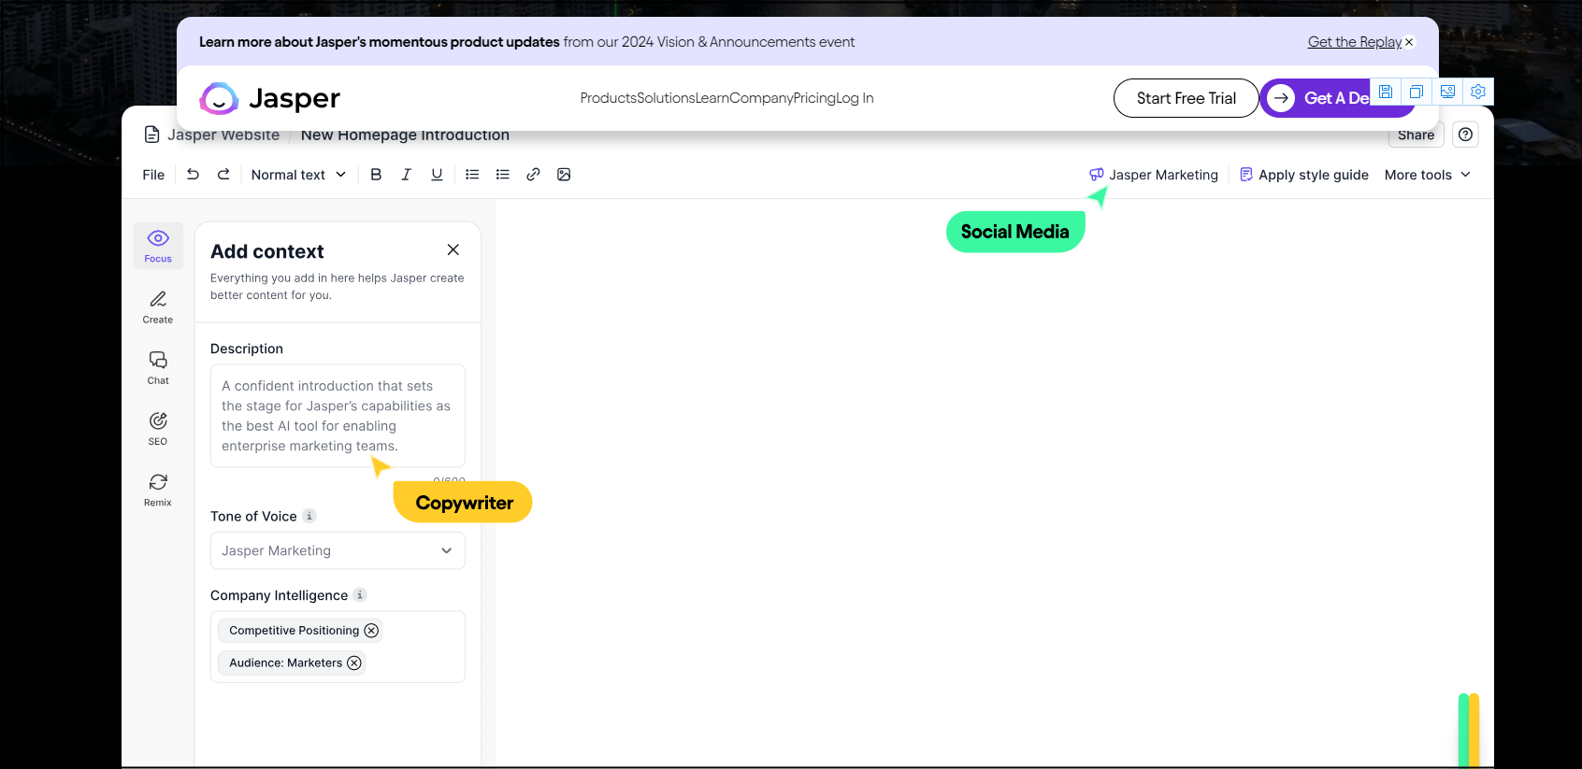Toggle underline formatting
The width and height of the screenshot is (1582, 769).
[437, 174]
